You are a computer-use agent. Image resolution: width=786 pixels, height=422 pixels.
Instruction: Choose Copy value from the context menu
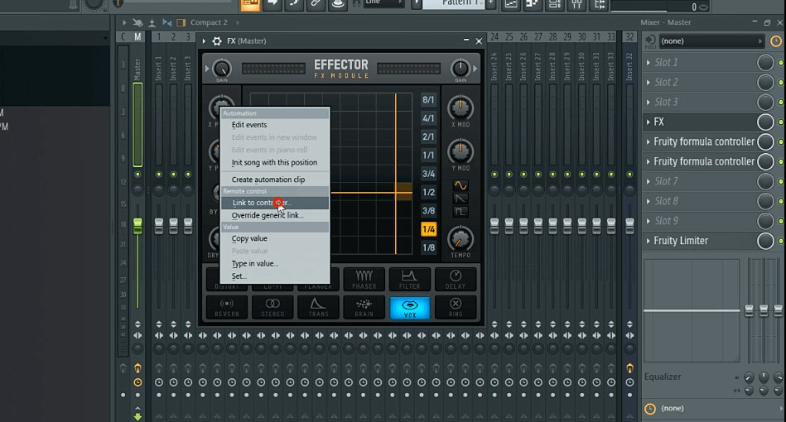(x=275, y=238)
